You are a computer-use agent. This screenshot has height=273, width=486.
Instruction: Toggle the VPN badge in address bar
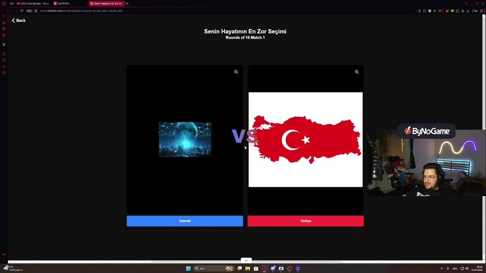(x=29, y=11)
